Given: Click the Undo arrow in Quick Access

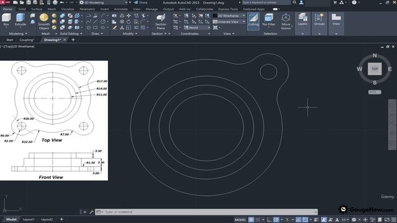Looking at the screenshot, I should [x=62, y=2].
